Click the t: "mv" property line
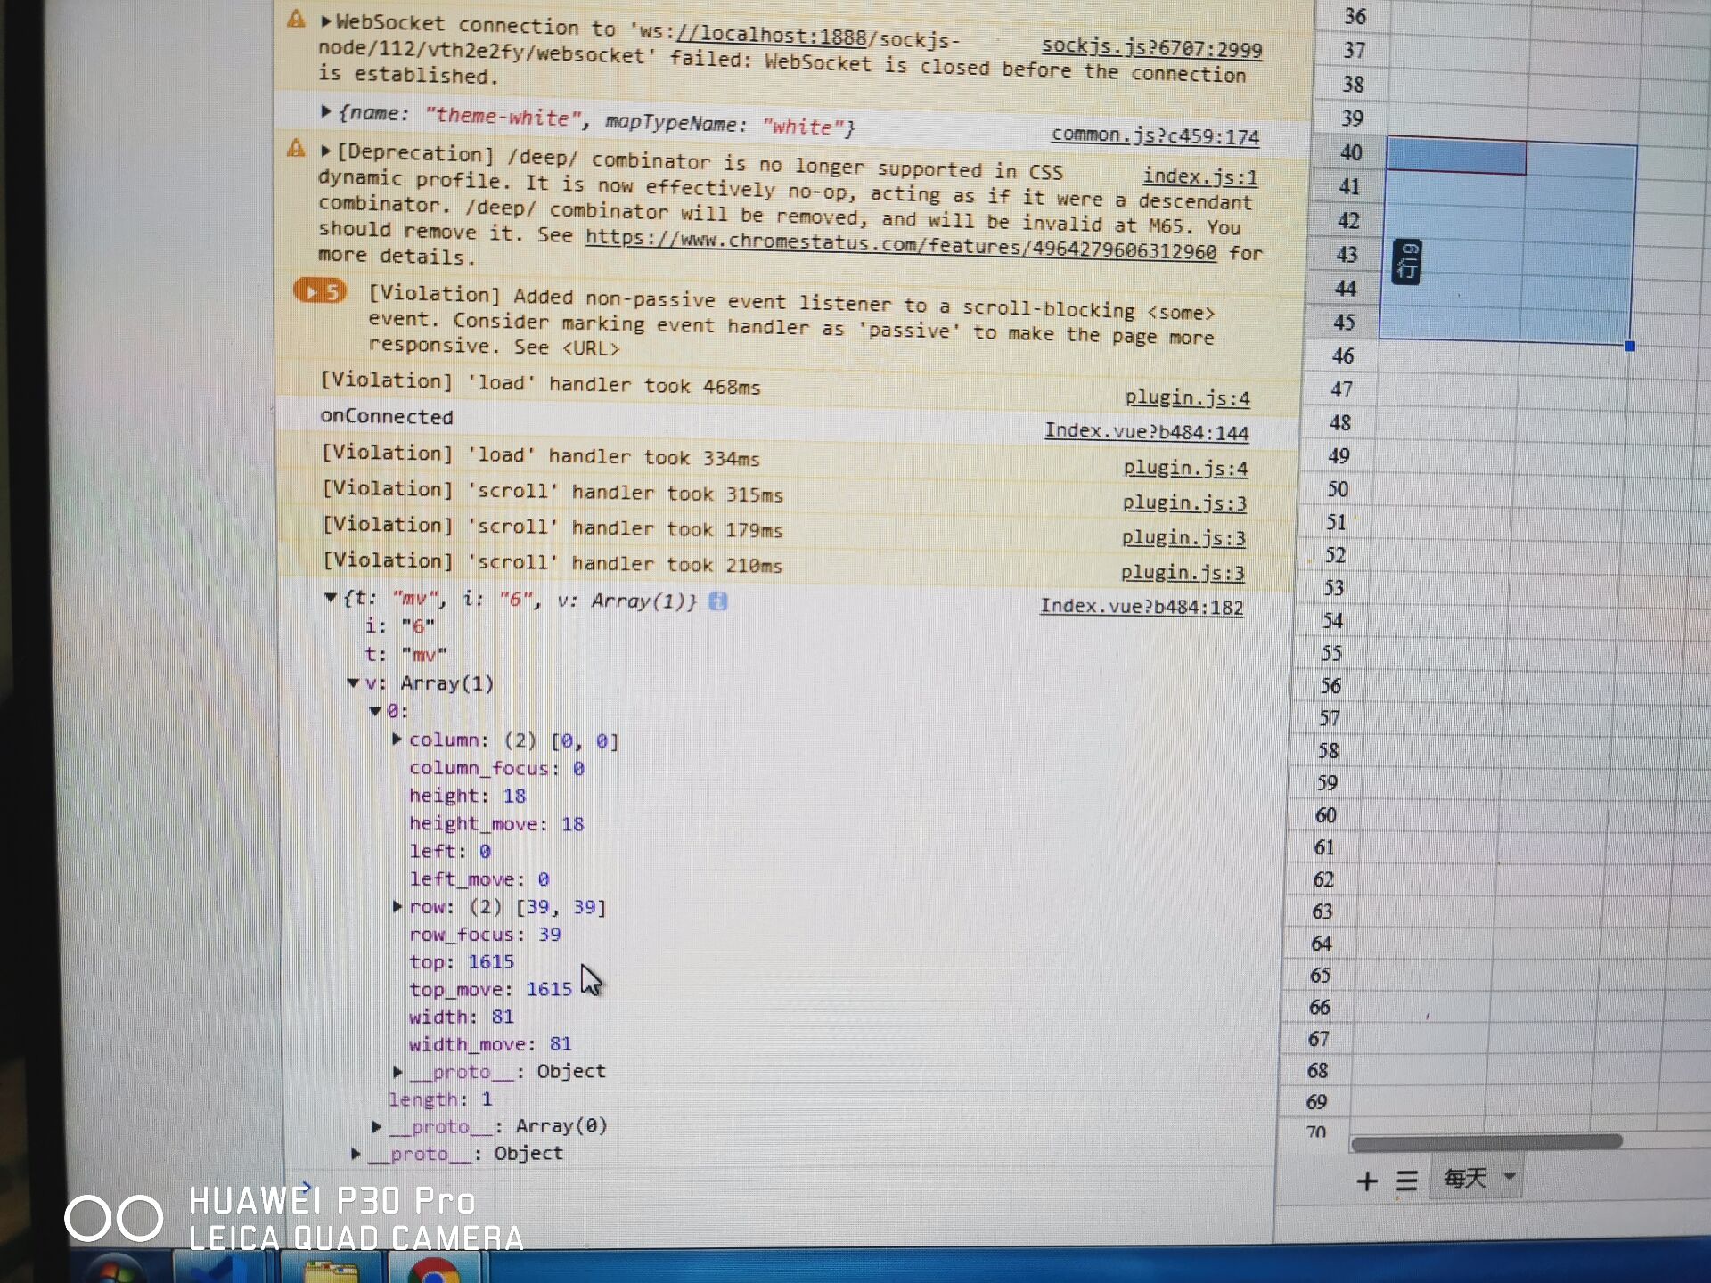The height and width of the screenshot is (1283, 1711). tap(405, 655)
